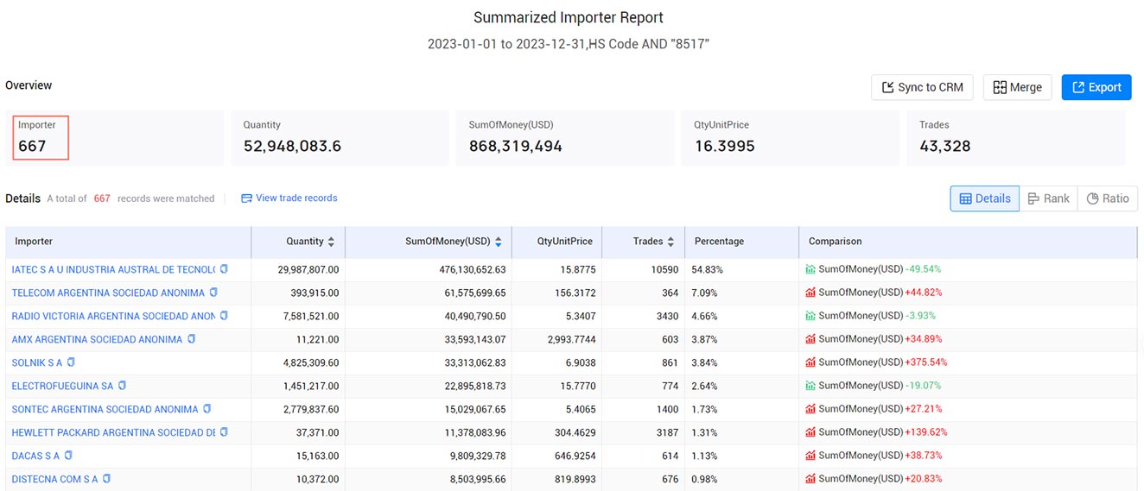Copy ELECTROFUEGUINA SA name icon
Image resolution: width=1144 pixels, height=491 pixels.
point(122,386)
